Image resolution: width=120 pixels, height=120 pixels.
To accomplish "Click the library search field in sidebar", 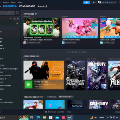I will click(x=7, y=13).
